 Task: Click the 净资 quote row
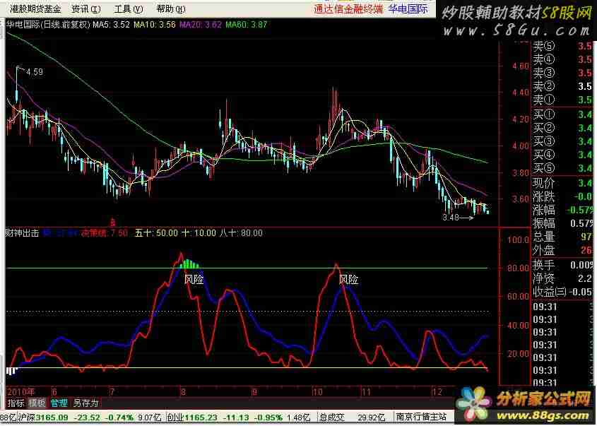tap(562, 278)
